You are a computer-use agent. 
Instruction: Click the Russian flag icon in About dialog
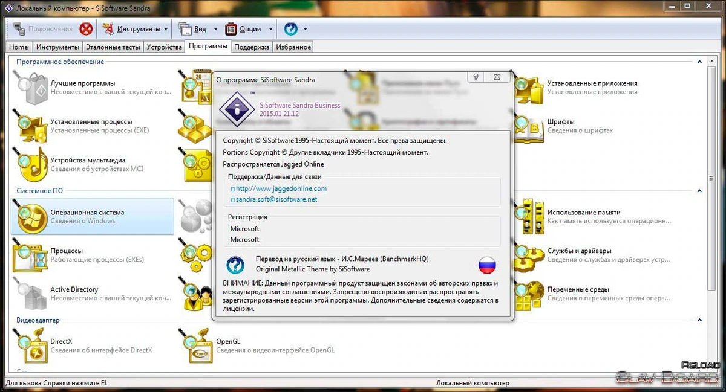click(488, 264)
